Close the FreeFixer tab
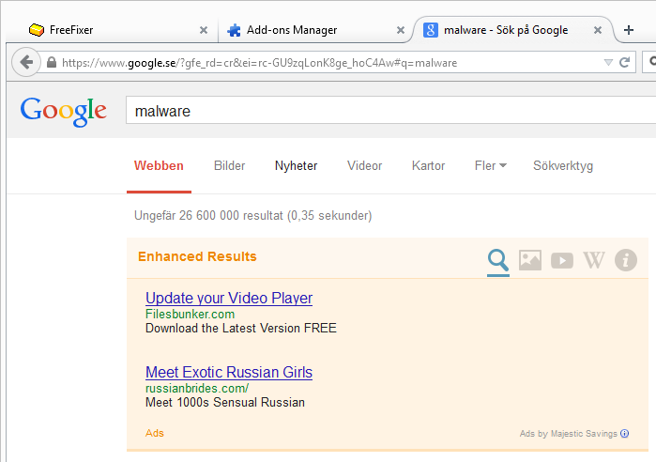Screen dimensions: 656x462 coord(204,30)
